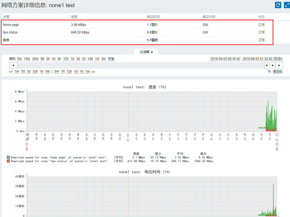Click the time slider track bar

click(141, 65)
